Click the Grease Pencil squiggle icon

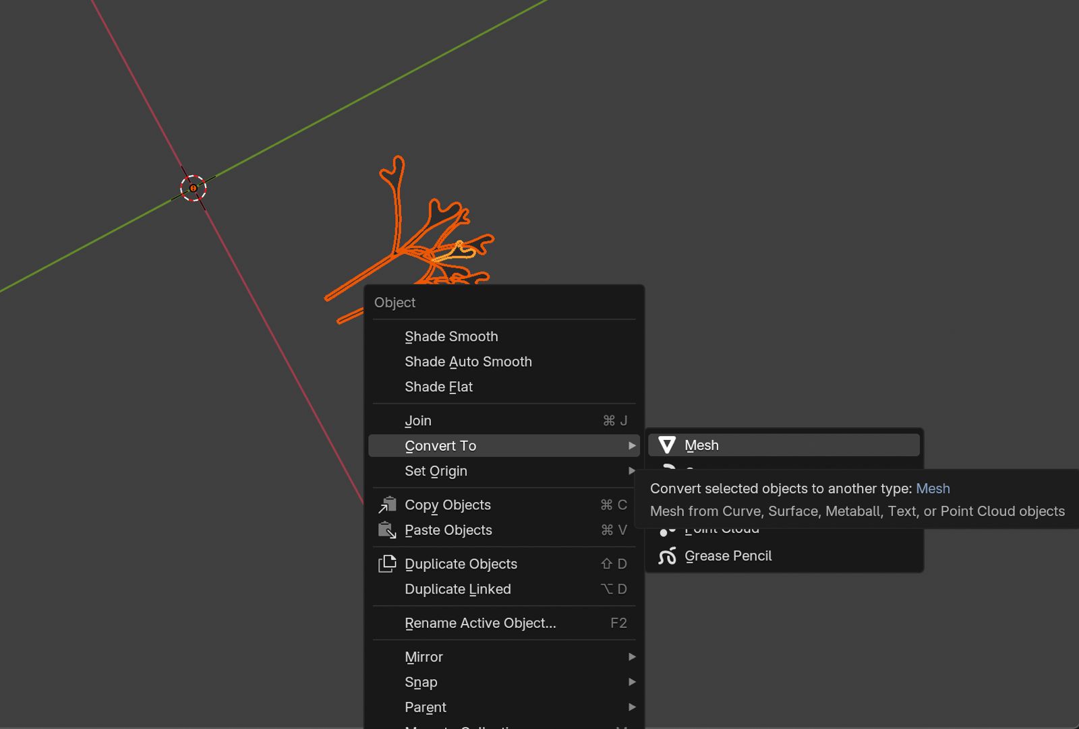[x=667, y=557]
